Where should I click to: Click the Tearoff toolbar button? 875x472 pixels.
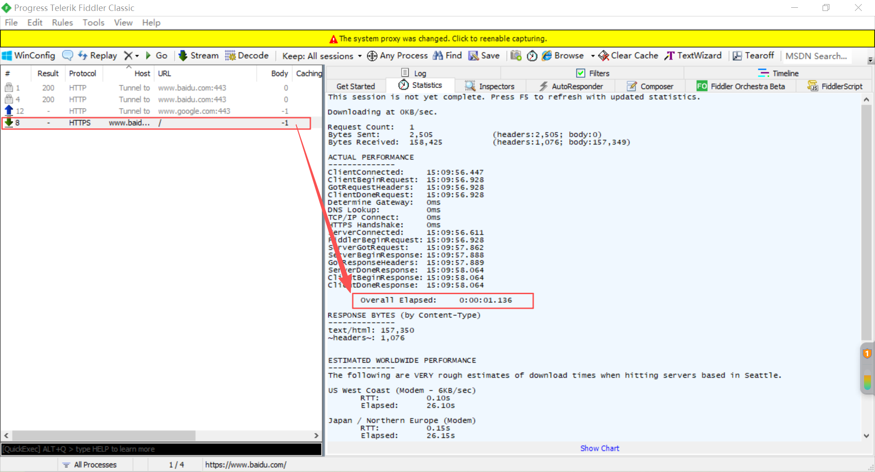click(753, 56)
